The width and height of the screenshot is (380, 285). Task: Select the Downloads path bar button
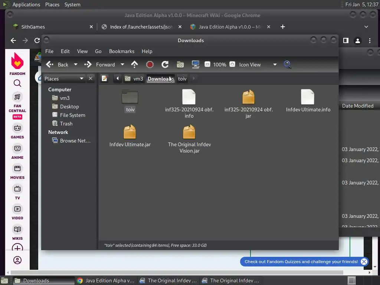[x=160, y=79]
